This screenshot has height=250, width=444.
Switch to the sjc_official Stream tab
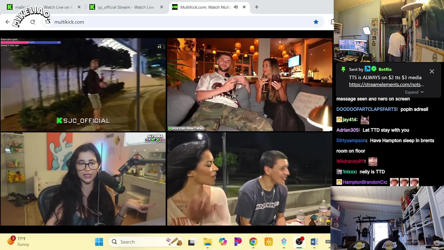coord(126,7)
